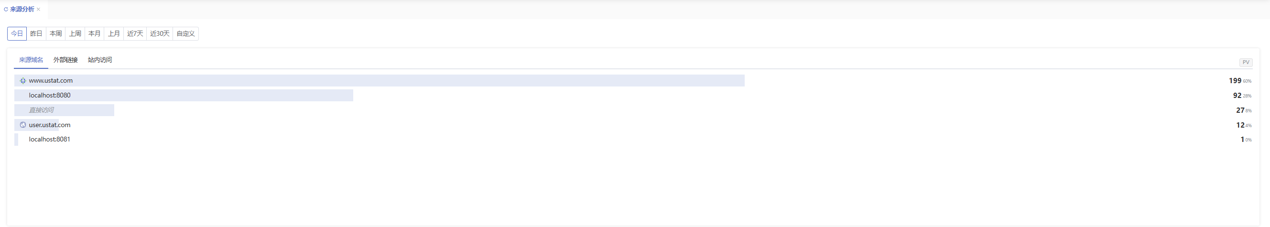Click the user.ustat.com favicon icon

(x=22, y=125)
